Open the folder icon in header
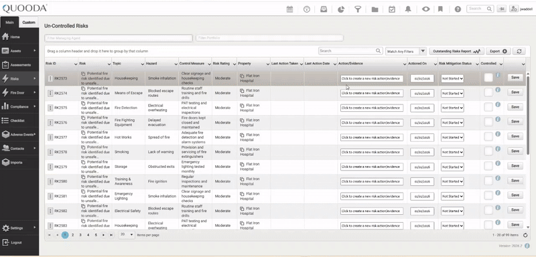 tap(375, 9)
